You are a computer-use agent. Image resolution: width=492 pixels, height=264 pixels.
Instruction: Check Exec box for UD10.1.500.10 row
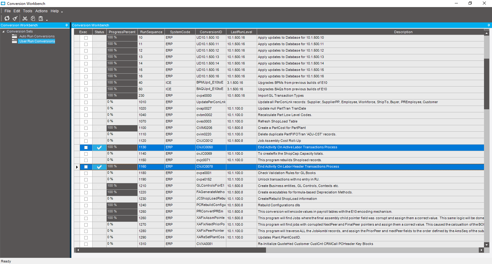[86, 38]
